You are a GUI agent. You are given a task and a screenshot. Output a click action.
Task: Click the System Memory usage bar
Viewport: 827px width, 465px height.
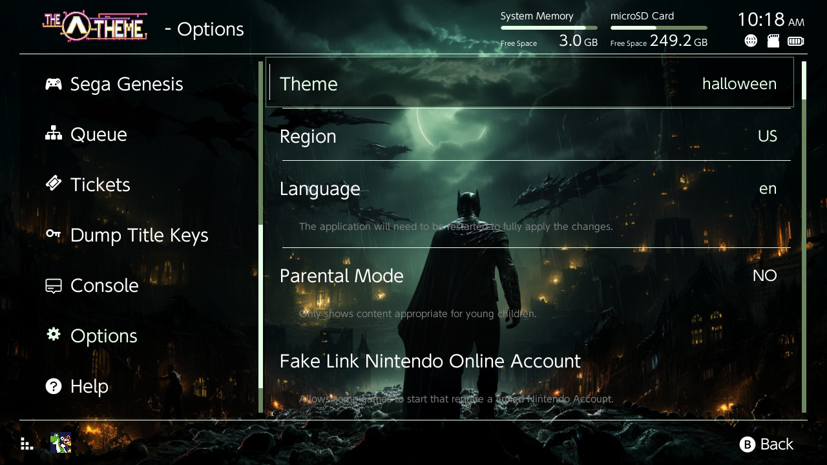point(549,28)
